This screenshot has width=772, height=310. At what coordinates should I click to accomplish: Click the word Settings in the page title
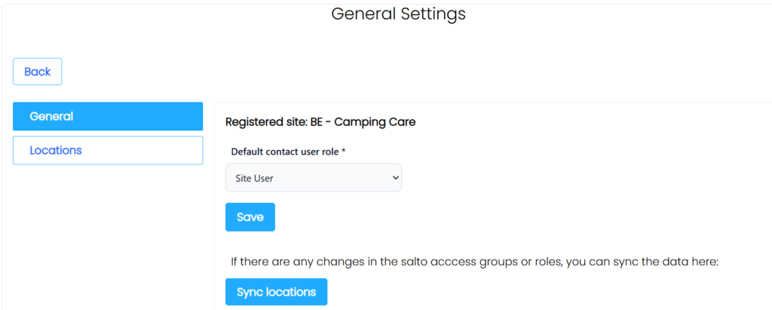tap(432, 14)
